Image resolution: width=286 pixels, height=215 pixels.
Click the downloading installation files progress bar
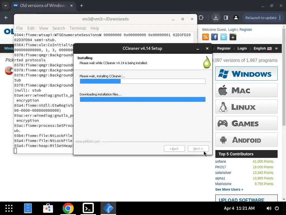(143, 99)
